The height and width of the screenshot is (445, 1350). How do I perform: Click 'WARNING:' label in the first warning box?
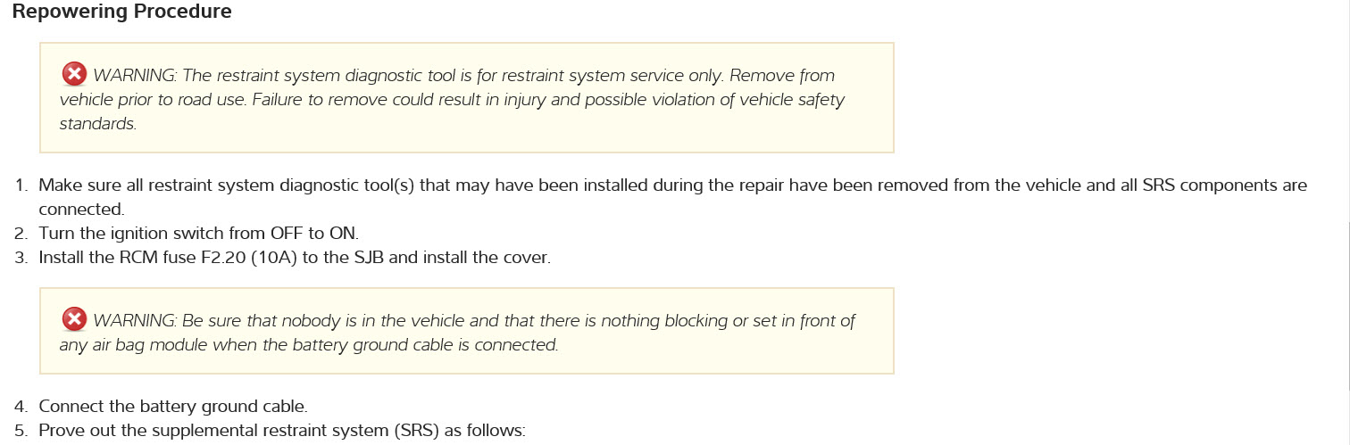(x=133, y=75)
